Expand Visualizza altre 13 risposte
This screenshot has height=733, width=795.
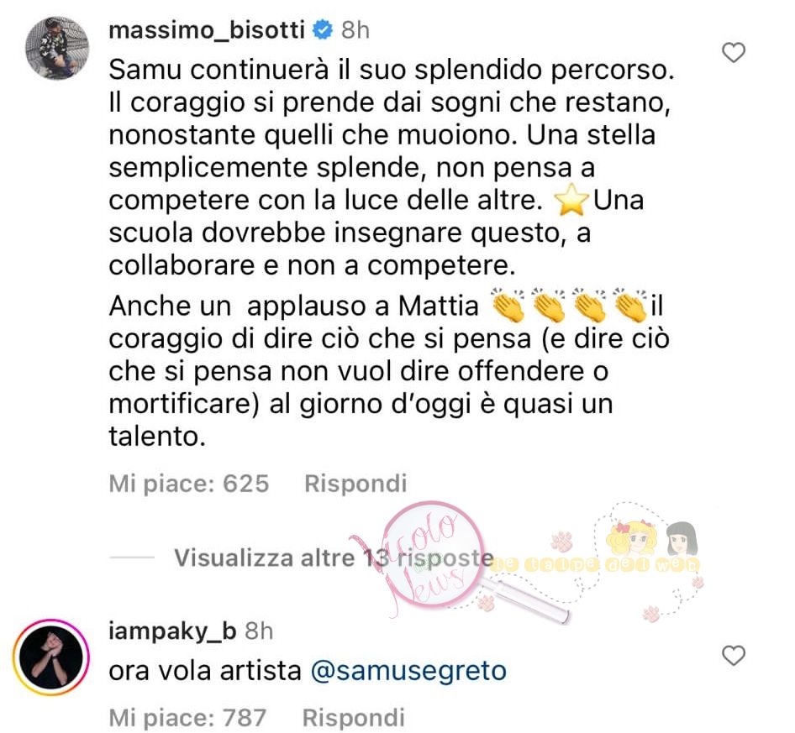pyautogui.click(x=334, y=558)
